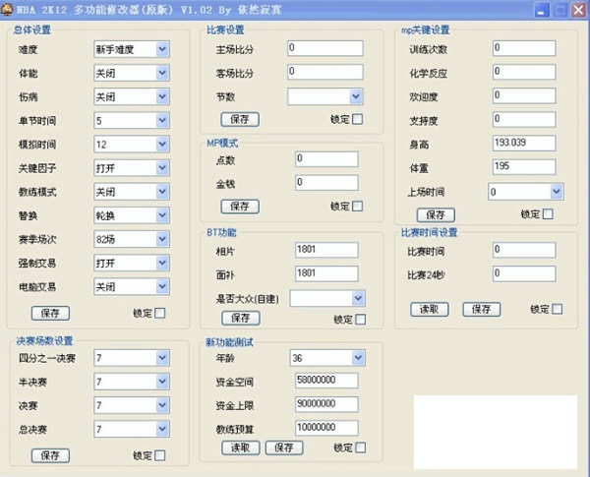The image size is (590, 477).
Task: Select the 资金空间 field showing 58000000
Action: click(327, 381)
